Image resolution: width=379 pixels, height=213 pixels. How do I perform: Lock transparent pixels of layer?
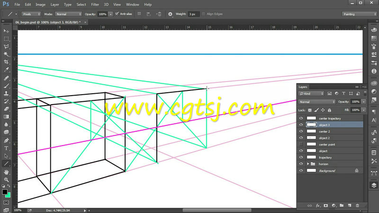click(x=310, y=110)
